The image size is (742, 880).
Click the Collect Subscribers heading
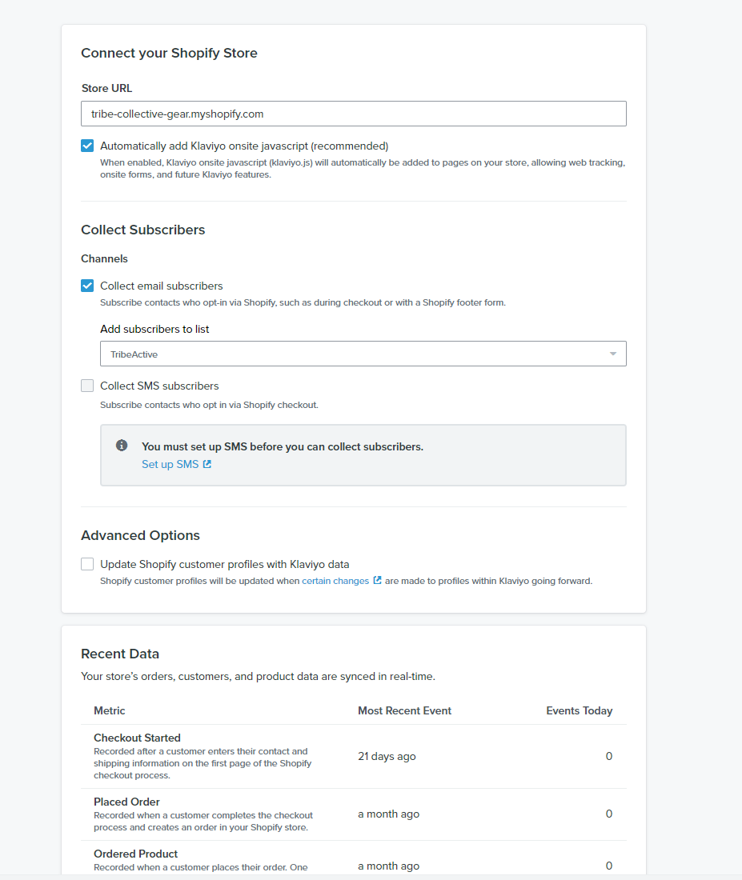coord(142,230)
